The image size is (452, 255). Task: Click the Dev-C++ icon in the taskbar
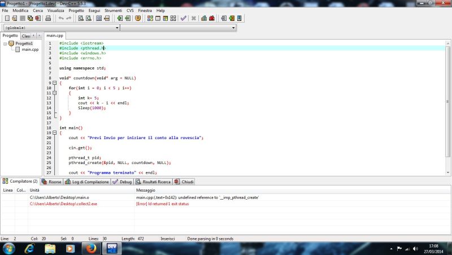click(x=112, y=248)
